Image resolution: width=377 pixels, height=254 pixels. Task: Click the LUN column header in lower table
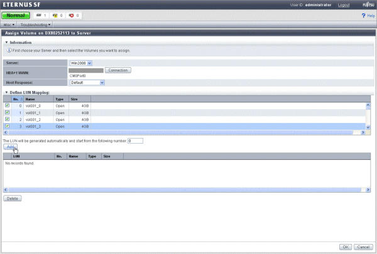coord(33,156)
